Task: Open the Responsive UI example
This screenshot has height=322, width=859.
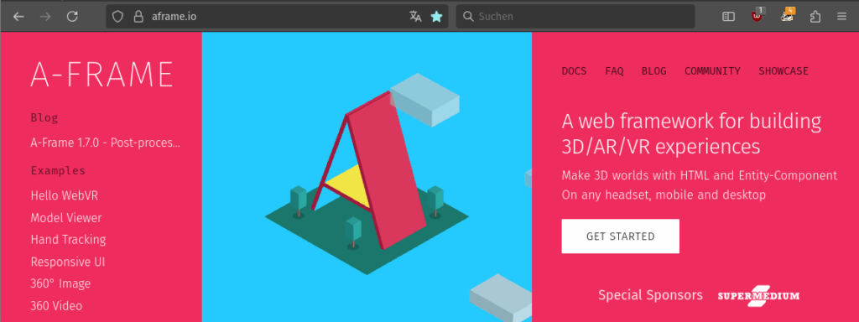Action: pos(68,262)
